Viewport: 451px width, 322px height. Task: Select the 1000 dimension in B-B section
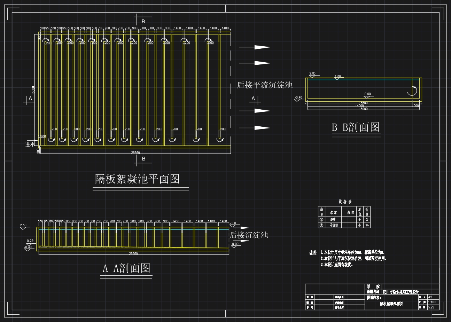click(415, 106)
